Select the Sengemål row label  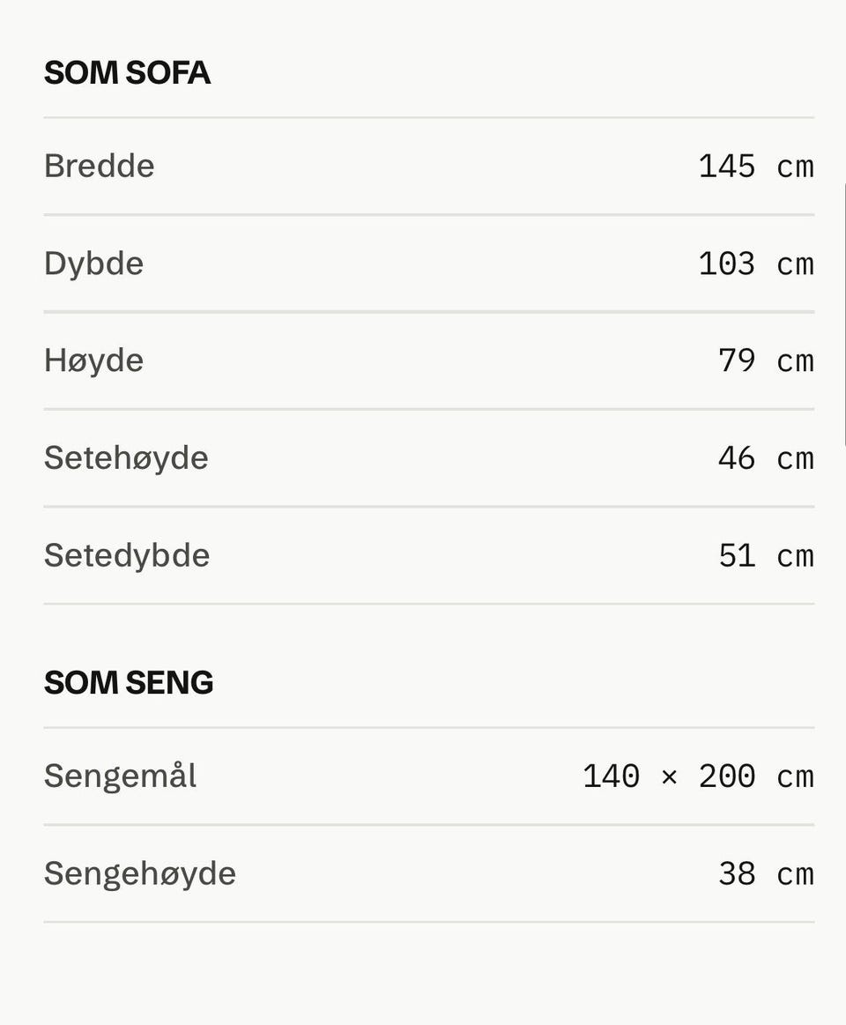point(121,776)
